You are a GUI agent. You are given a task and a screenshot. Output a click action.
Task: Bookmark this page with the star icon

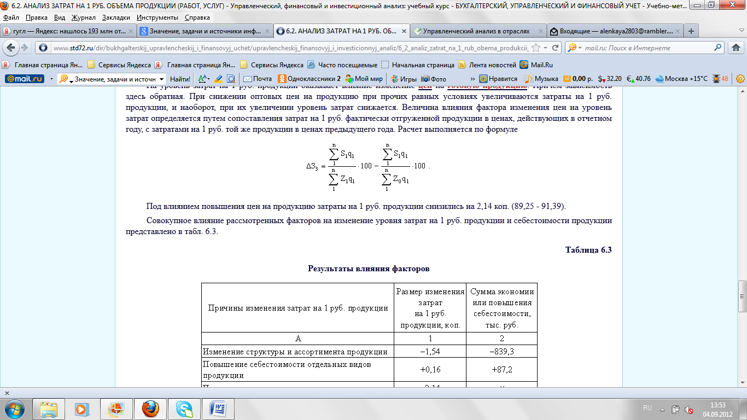tap(536, 48)
